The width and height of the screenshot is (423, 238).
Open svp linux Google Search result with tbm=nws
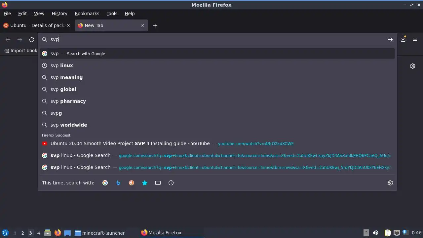[217, 167]
